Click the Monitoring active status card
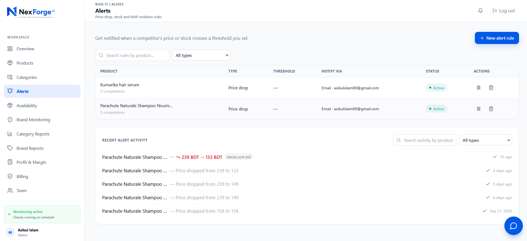 pyautogui.click(x=42, y=214)
